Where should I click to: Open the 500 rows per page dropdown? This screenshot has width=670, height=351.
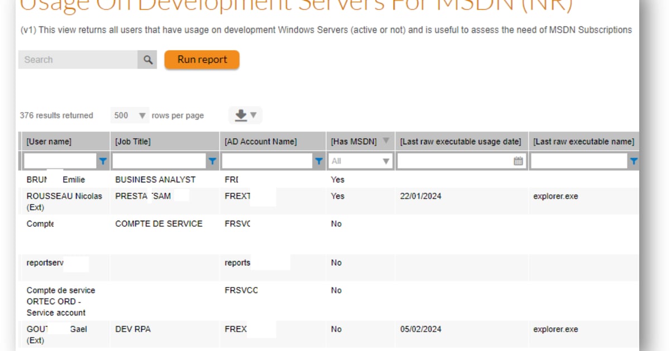click(142, 115)
